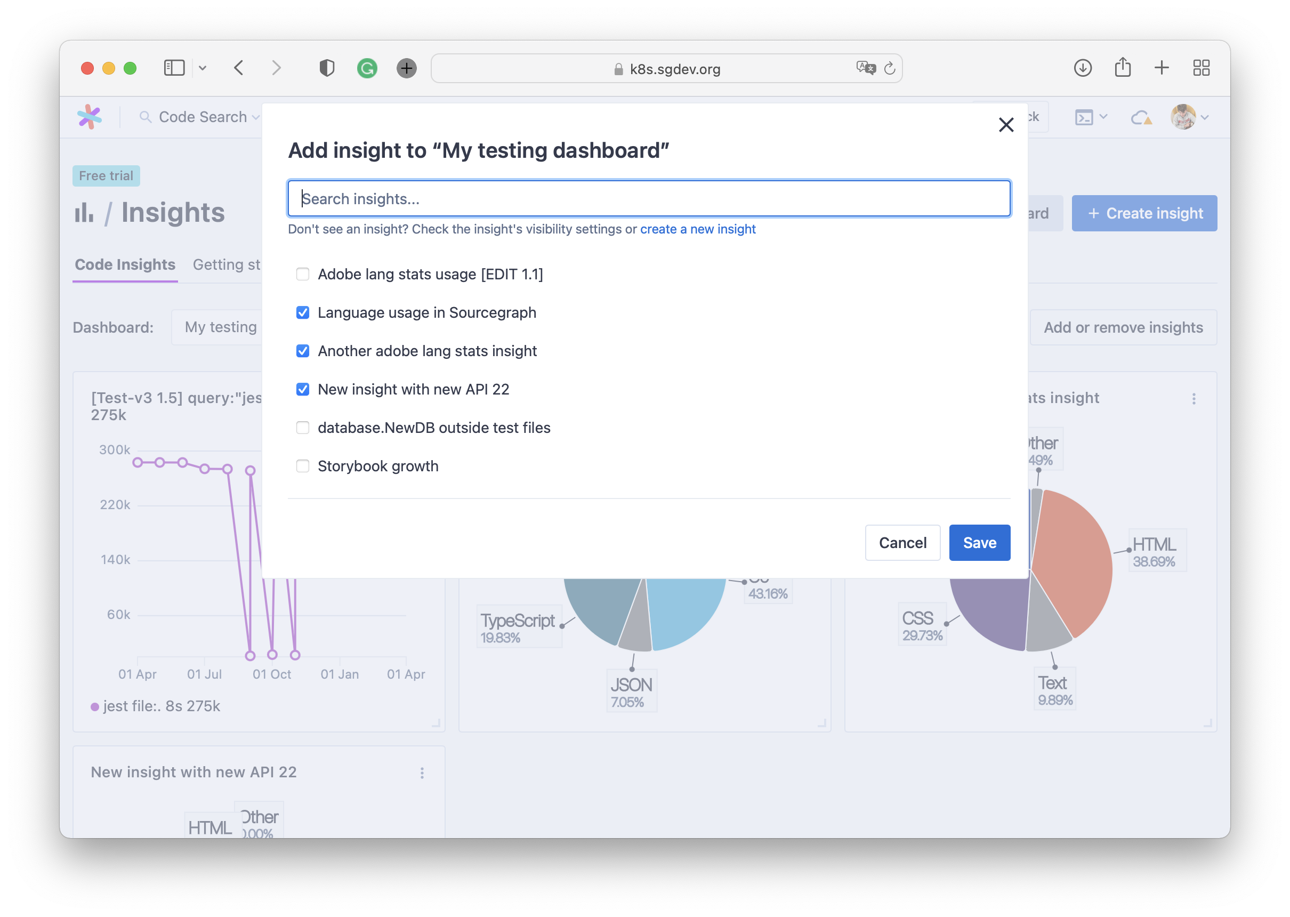
Task: Check database.NewDB outside test files
Action: [x=303, y=428]
